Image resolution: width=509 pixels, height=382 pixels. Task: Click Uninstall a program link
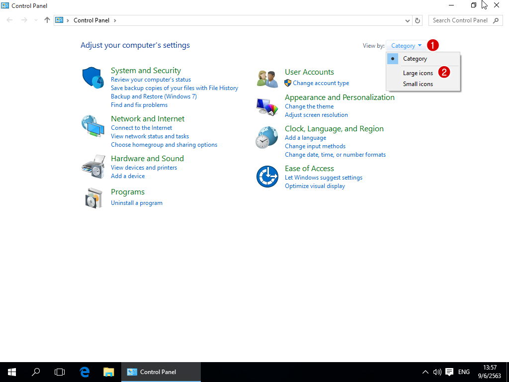click(x=136, y=203)
